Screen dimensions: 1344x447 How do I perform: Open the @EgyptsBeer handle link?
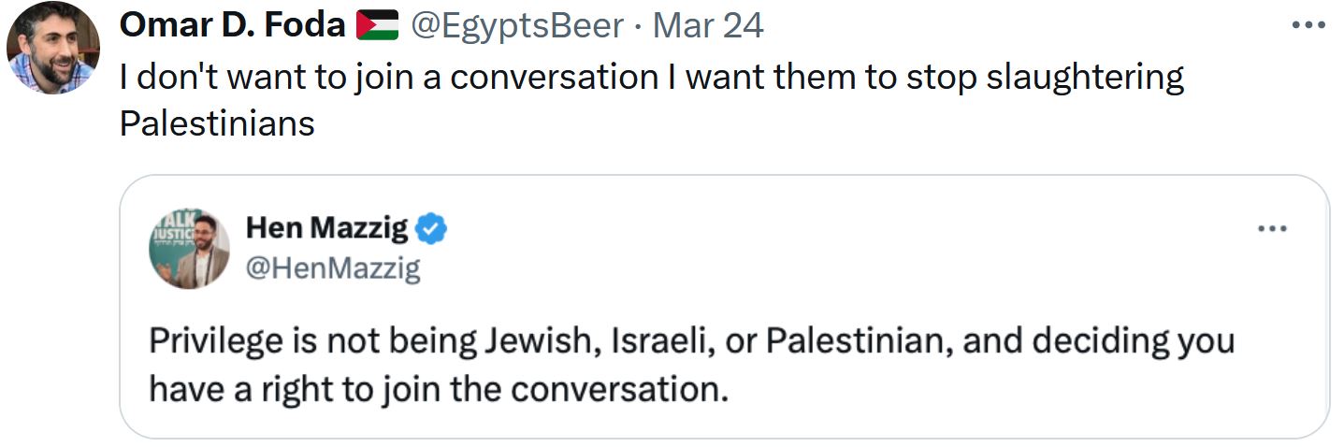coord(516,25)
